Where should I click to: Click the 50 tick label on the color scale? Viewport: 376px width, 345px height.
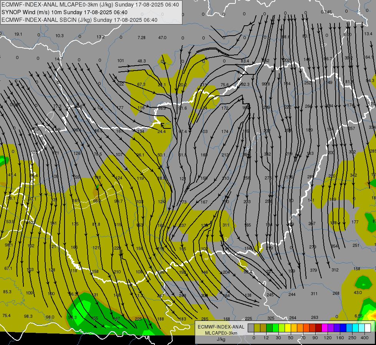click(x=291, y=338)
